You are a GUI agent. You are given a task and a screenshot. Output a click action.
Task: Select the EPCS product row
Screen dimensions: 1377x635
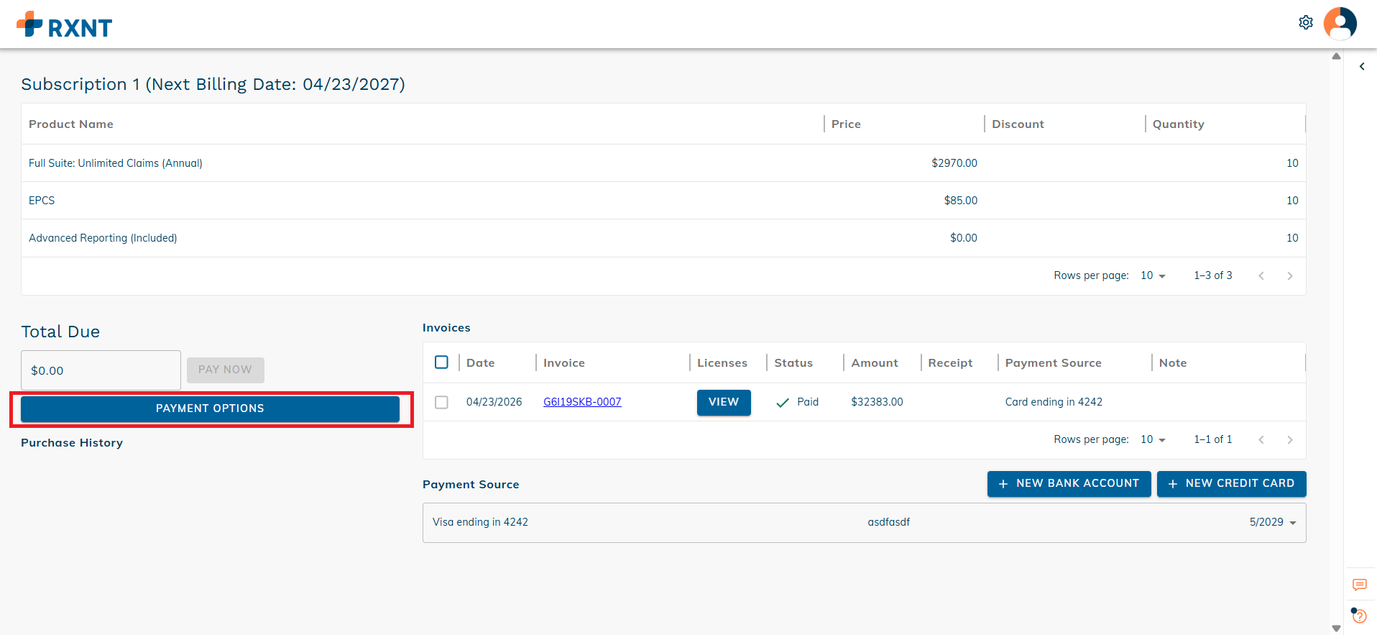pyautogui.click(x=663, y=201)
